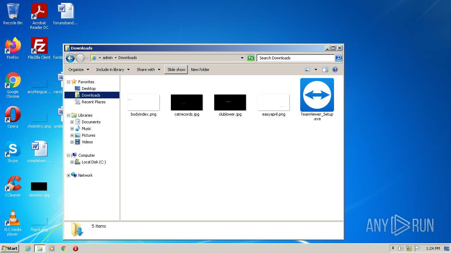Click the volume speaker tray icon
The width and height of the screenshot is (451, 253).
coord(400,248)
